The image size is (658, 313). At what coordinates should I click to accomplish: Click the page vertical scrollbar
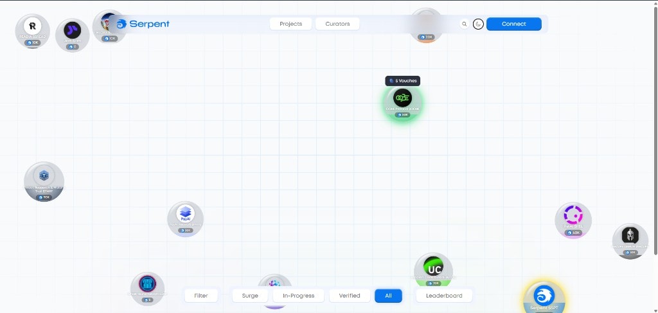coord(655,130)
